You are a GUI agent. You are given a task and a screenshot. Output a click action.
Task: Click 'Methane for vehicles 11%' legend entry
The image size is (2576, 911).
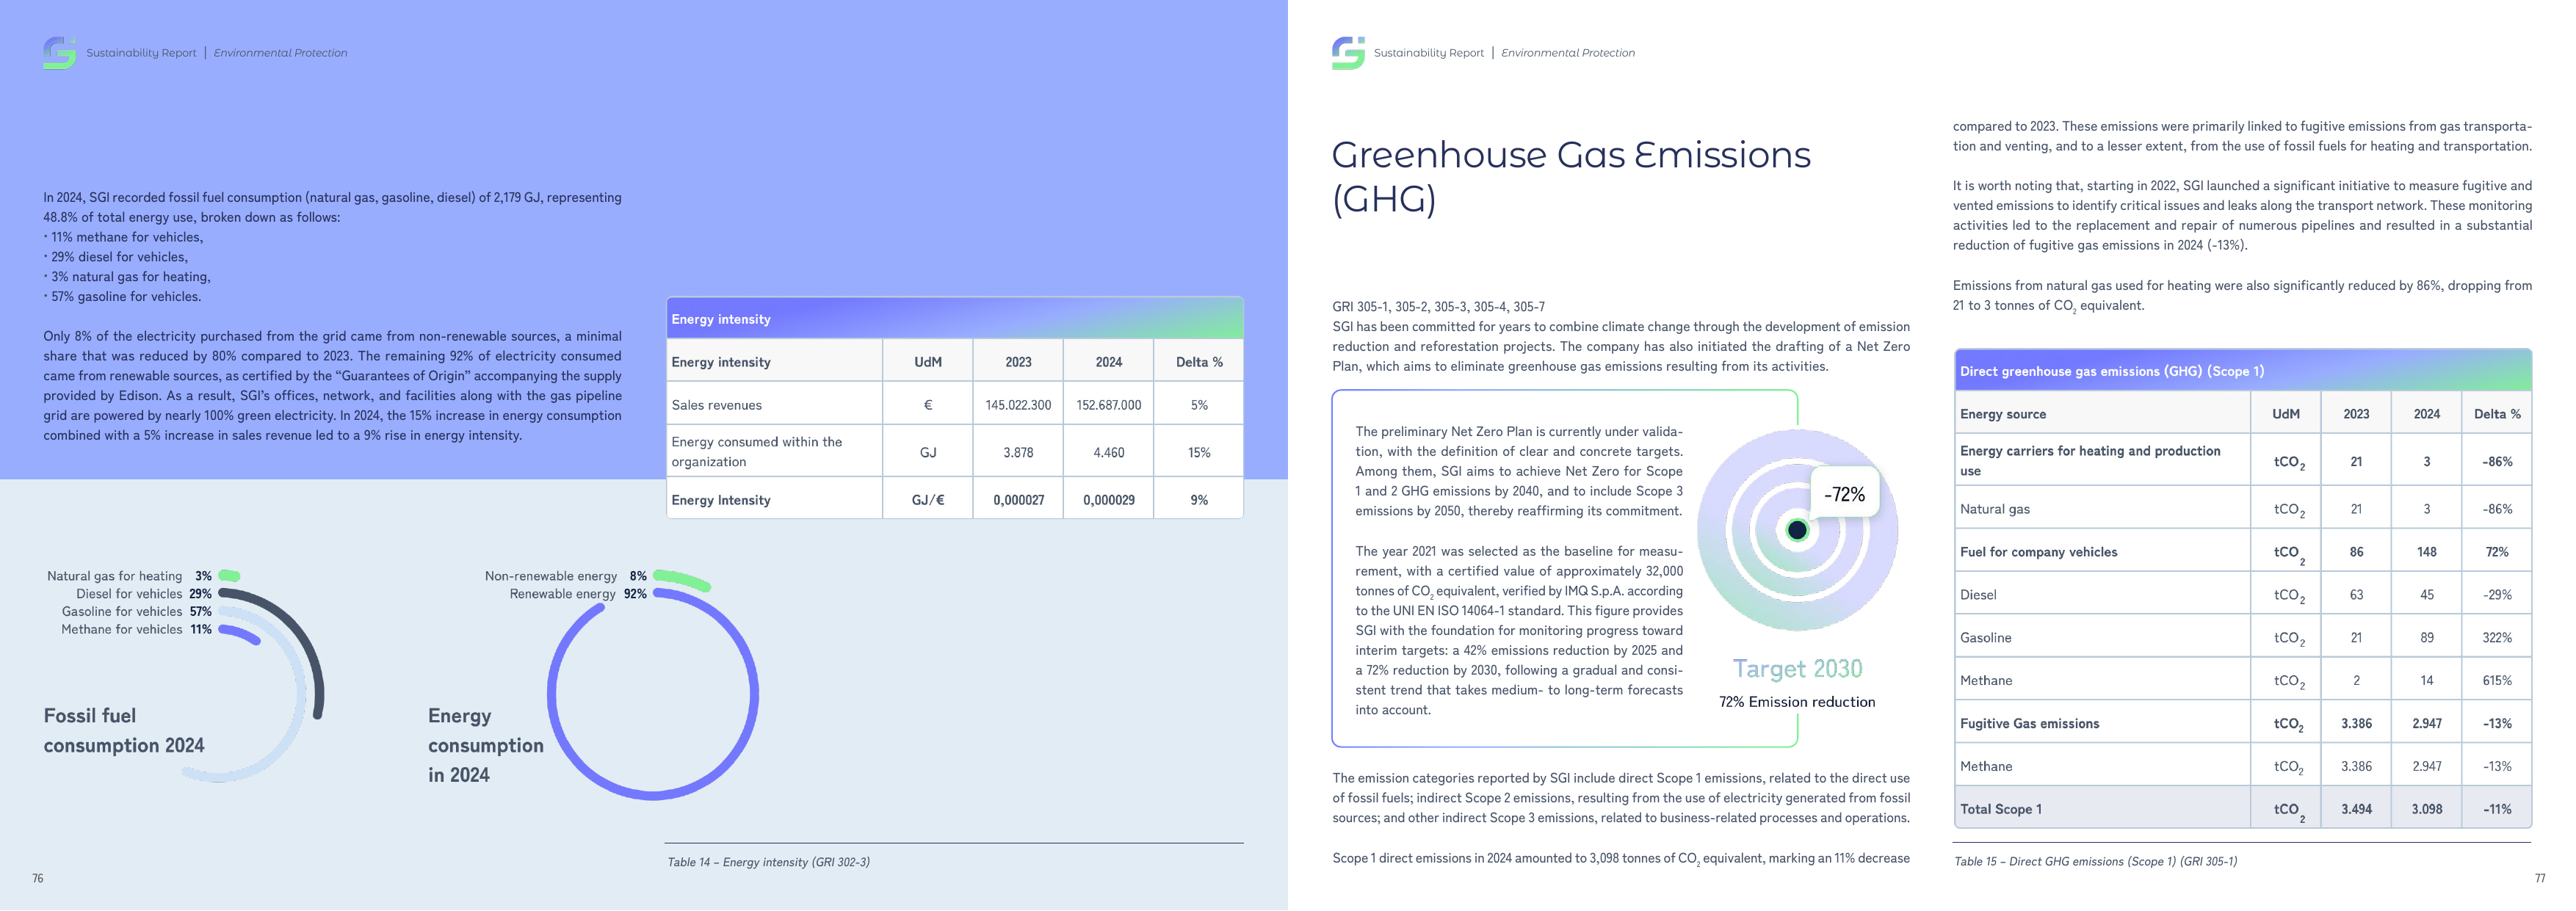136,629
